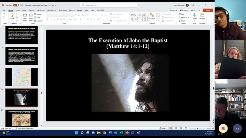This screenshot has height=138, width=246.
Task: Toggle the AutoSave switch
Action: [16, 5]
